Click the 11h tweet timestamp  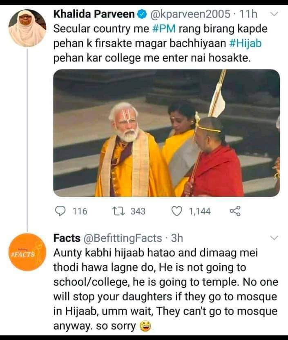point(248,14)
